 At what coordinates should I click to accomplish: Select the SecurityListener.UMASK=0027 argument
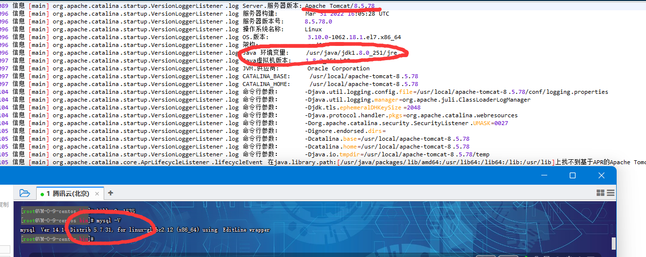(406, 123)
